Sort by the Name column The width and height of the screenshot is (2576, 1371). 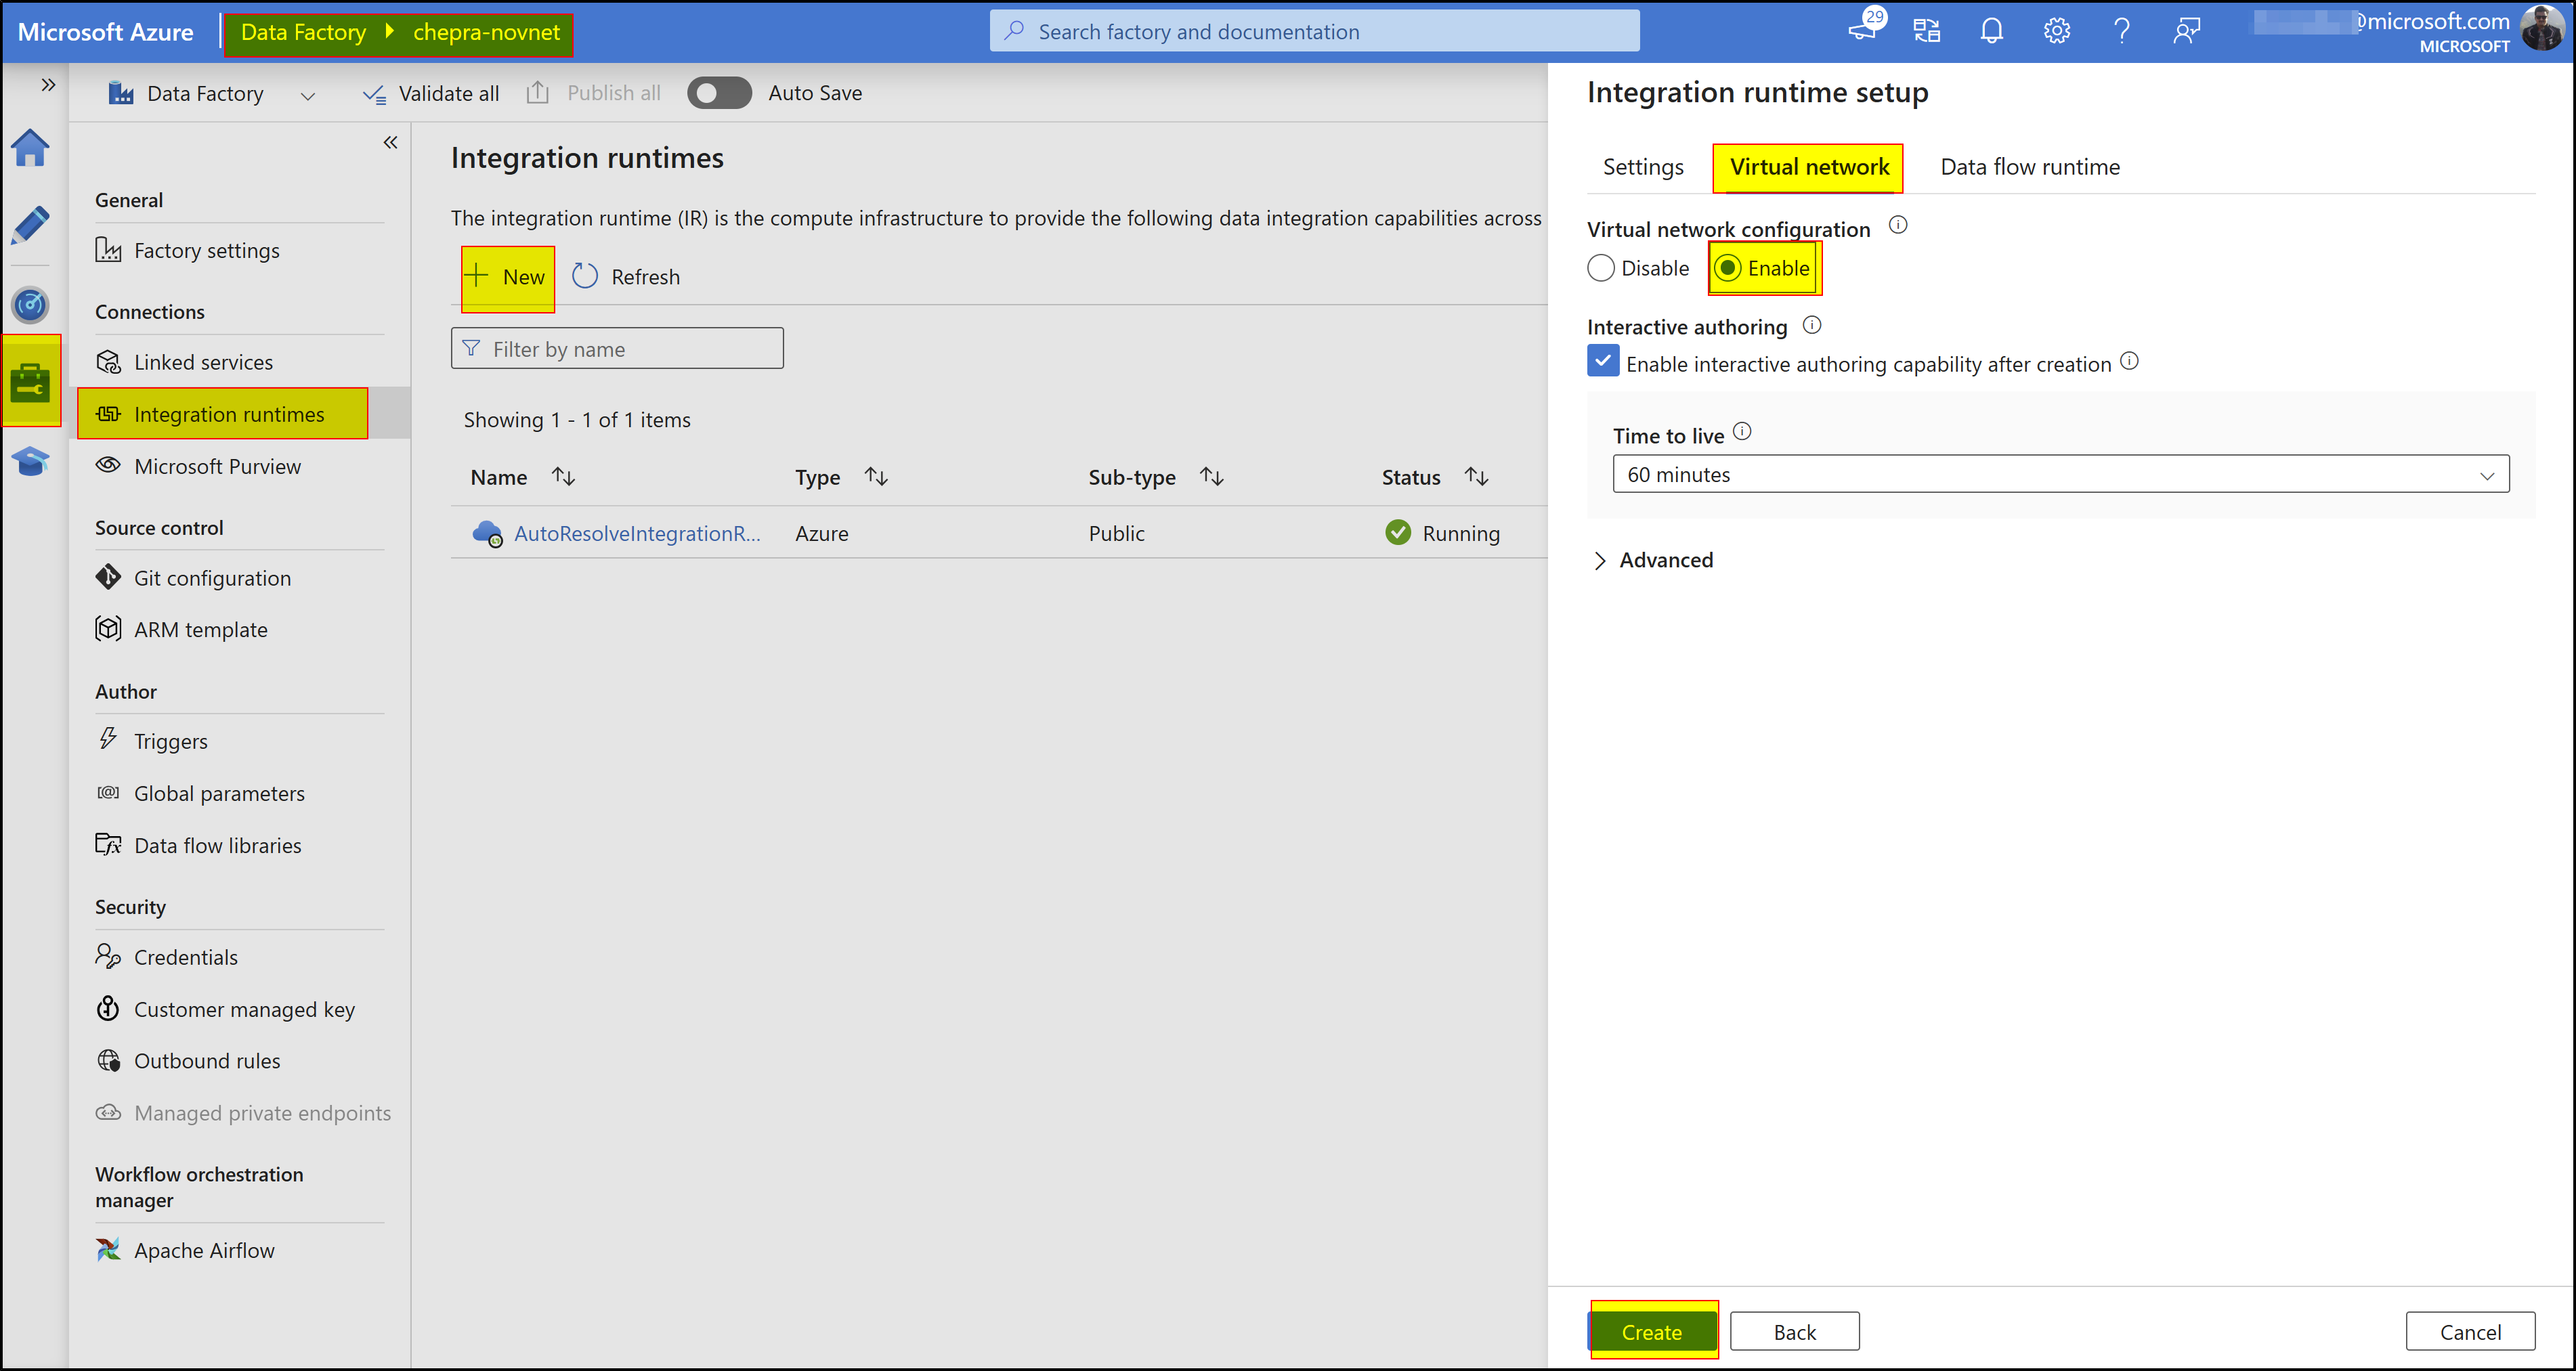point(522,478)
